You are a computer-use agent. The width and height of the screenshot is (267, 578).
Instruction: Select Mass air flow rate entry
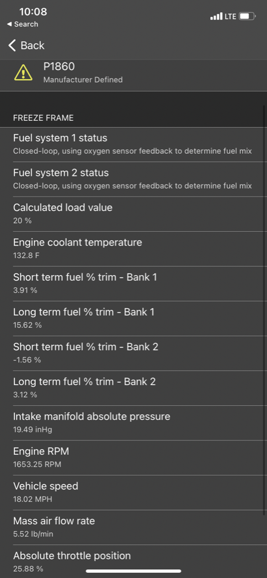coord(133,528)
